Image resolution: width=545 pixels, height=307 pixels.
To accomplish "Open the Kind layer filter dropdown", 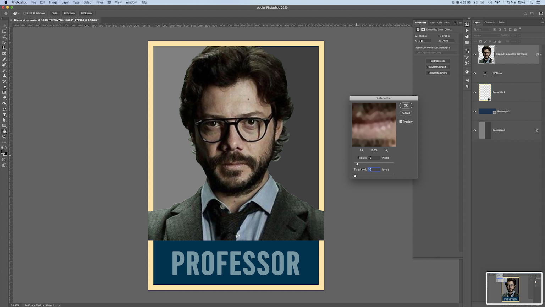I will (482, 29).
